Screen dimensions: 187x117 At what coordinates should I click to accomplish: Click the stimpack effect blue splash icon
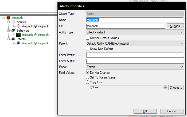coord(18,43)
